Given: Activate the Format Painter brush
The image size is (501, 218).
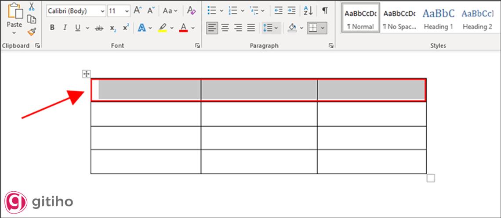Looking at the screenshot, I should pyautogui.click(x=31, y=32).
